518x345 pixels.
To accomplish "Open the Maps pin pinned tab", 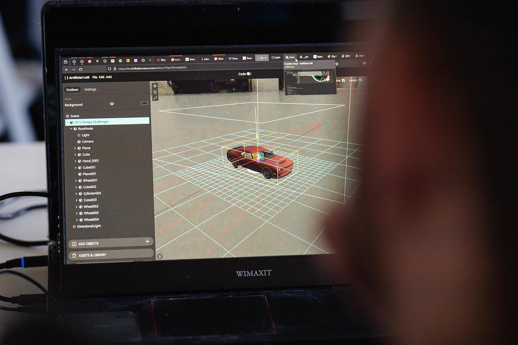I will click(x=97, y=61).
